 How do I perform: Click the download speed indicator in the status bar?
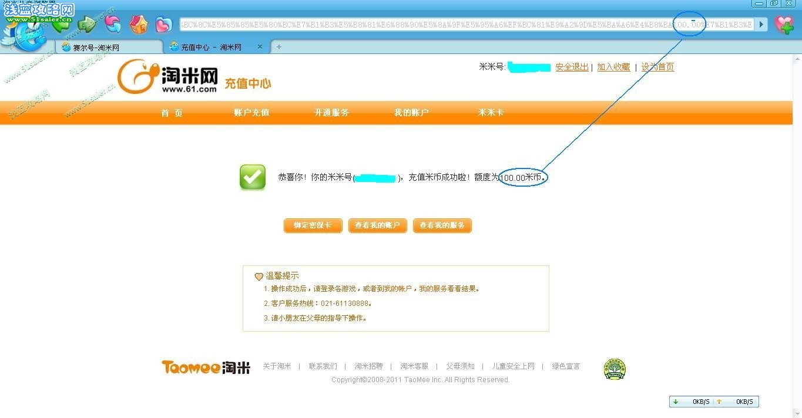tap(692, 402)
